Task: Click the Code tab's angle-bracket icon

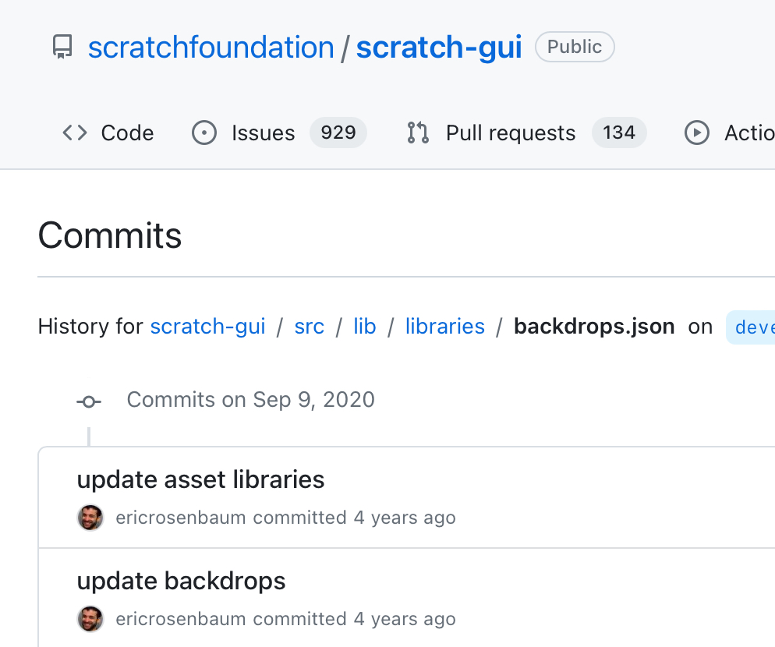Action: 75,133
